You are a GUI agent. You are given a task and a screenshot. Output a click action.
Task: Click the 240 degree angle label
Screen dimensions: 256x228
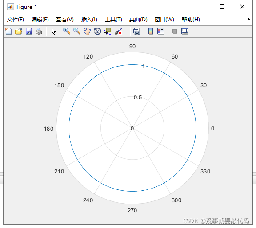point(88,200)
